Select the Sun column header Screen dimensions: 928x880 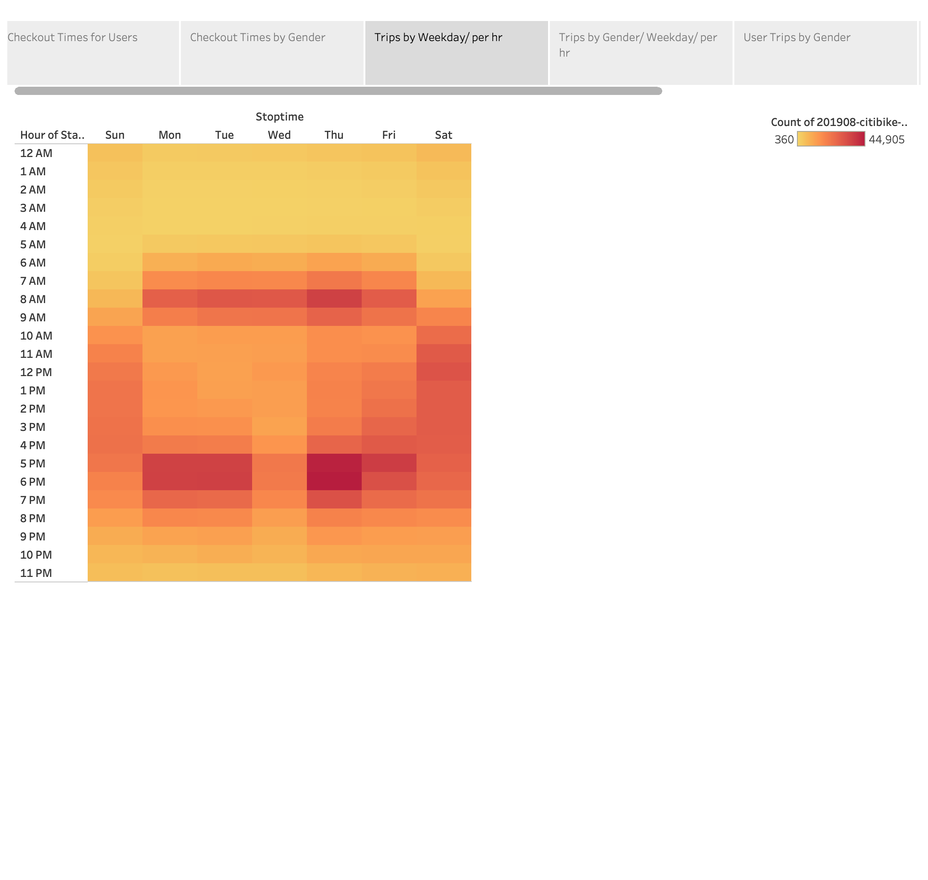tap(115, 135)
